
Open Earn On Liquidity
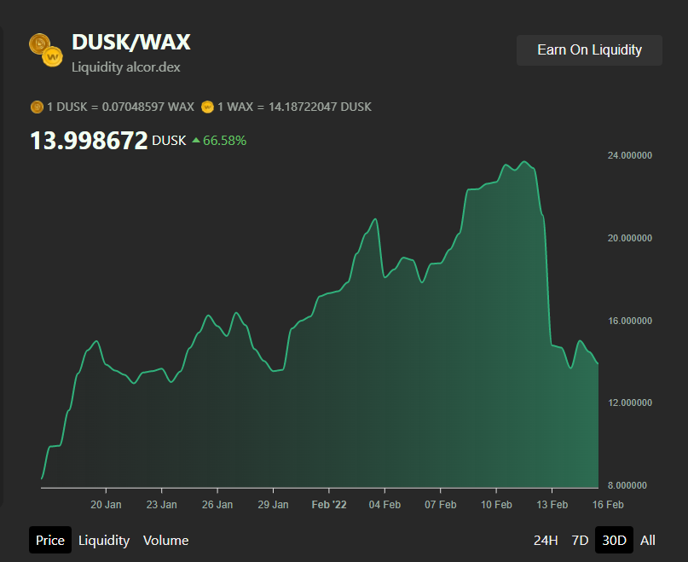coord(589,50)
